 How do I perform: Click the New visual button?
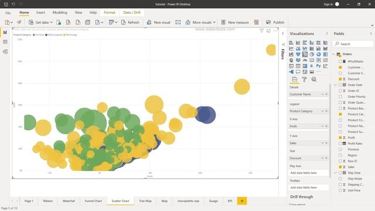click(x=158, y=22)
